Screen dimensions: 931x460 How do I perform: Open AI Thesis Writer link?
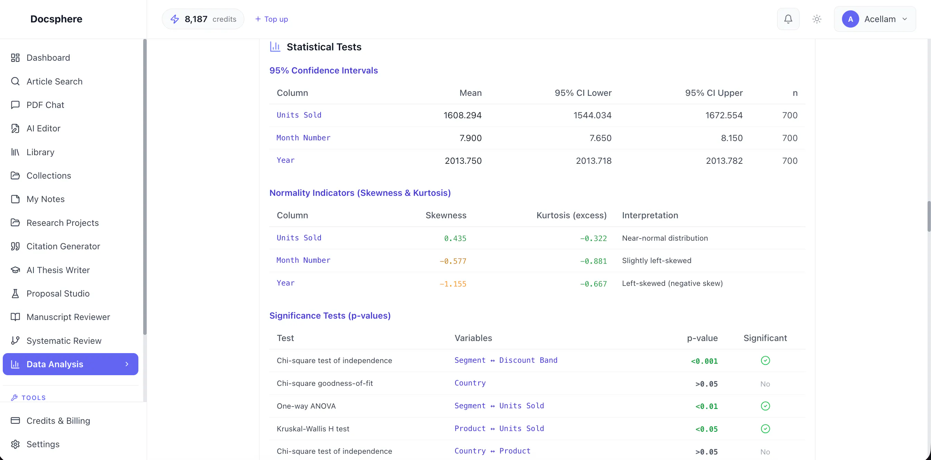70,270
